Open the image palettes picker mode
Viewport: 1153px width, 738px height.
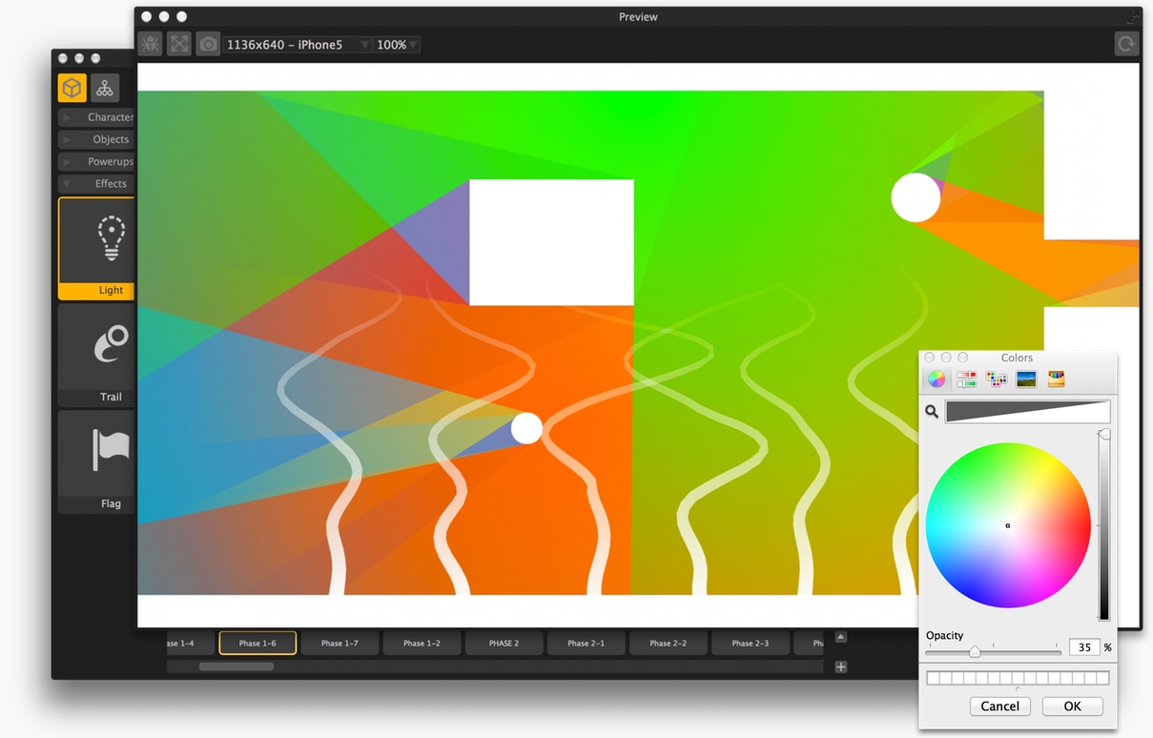click(1026, 379)
